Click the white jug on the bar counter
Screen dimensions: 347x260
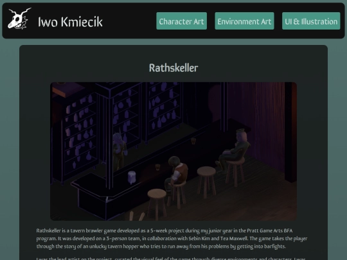coord(132,177)
